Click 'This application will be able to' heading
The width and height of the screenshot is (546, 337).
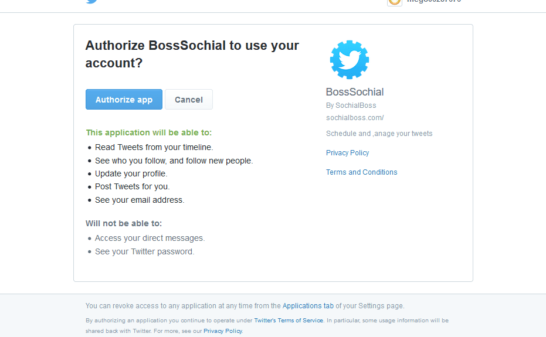point(149,132)
